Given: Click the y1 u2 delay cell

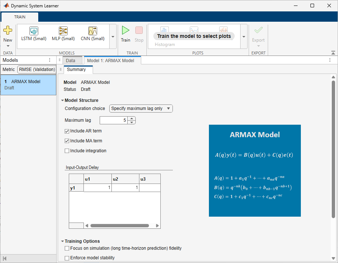Looking at the screenshot, I should point(125,188).
